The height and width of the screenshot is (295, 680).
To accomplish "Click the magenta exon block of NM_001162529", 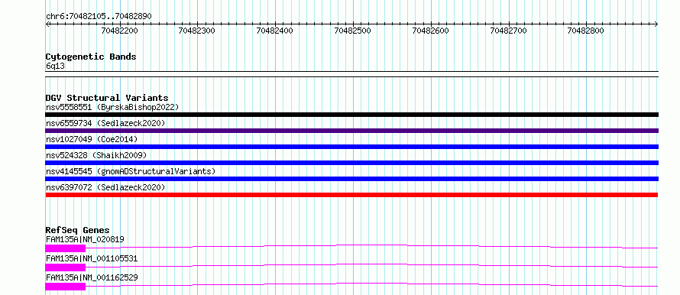I will [x=66, y=287].
